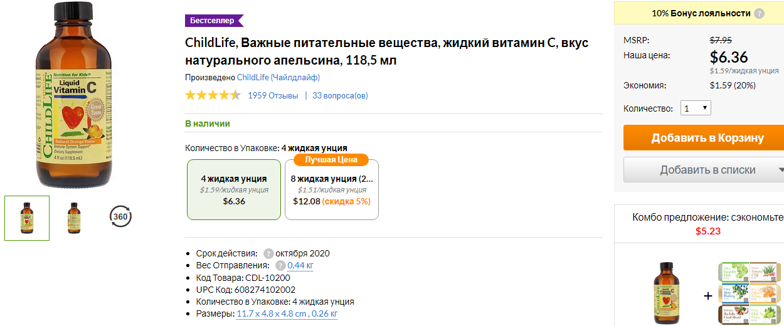Screen dimensions: 784x326
Task: Select the 4 жидкая унция package option
Action: coord(234,189)
